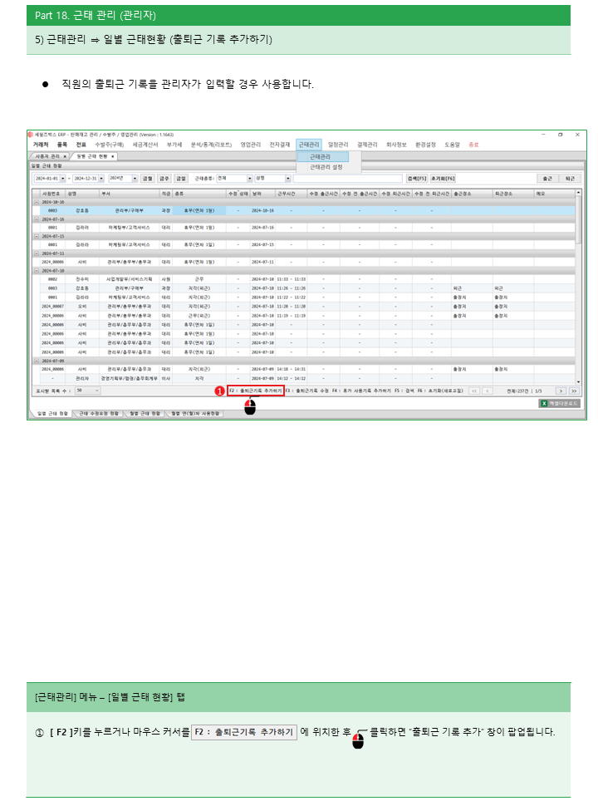Click F3 : 출퇴근기록 수정
598x801 pixels.
tap(307, 391)
